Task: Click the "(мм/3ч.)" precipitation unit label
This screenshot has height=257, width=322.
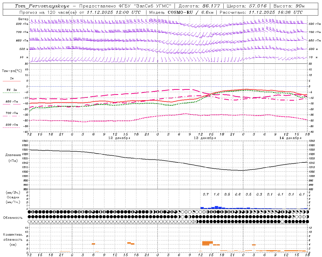Action: [13, 192]
